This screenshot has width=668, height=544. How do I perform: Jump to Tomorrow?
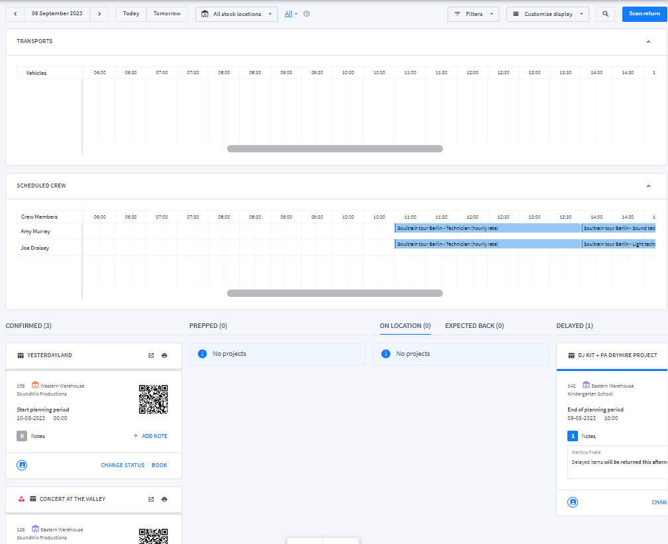click(x=167, y=14)
